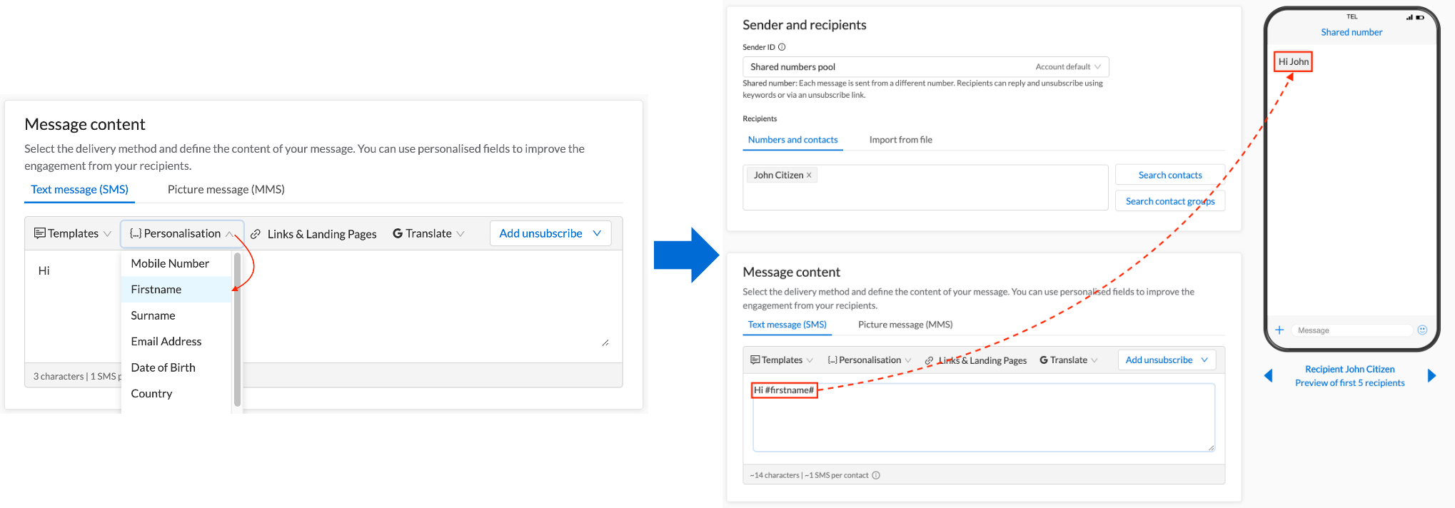Remove John Citizen recipient tag
1455x508 pixels.
(809, 175)
